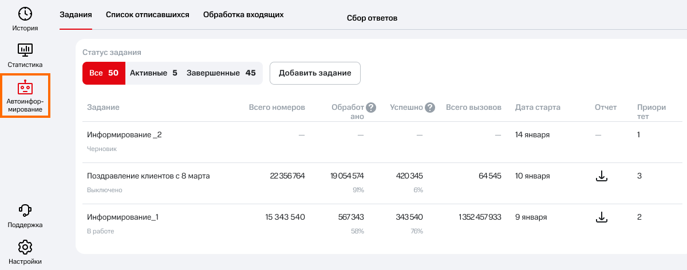The image size is (687, 270).
Task: Click the Добавить задание button
Action: (314, 73)
